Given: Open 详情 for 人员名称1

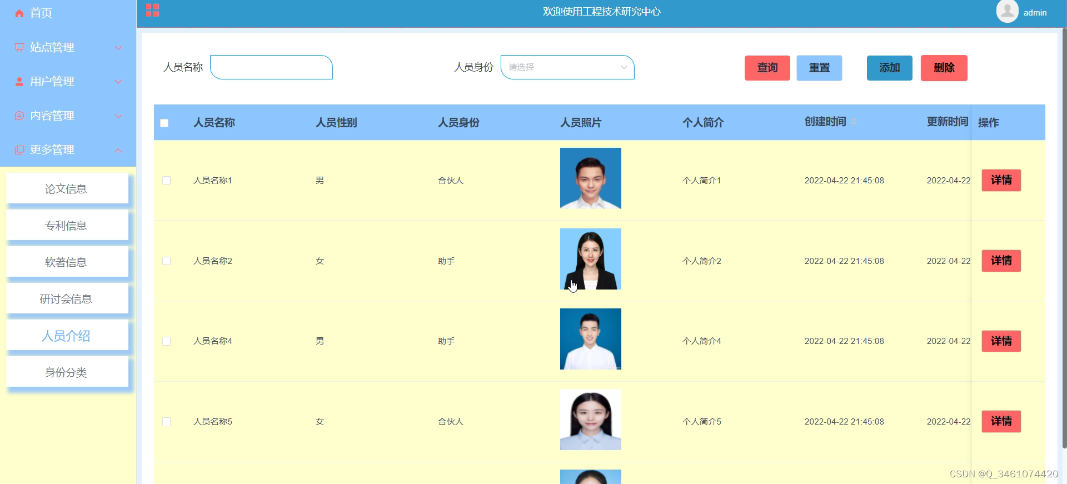Looking at the screenshot, I should pyautogui.click(x=1001, y=180).
